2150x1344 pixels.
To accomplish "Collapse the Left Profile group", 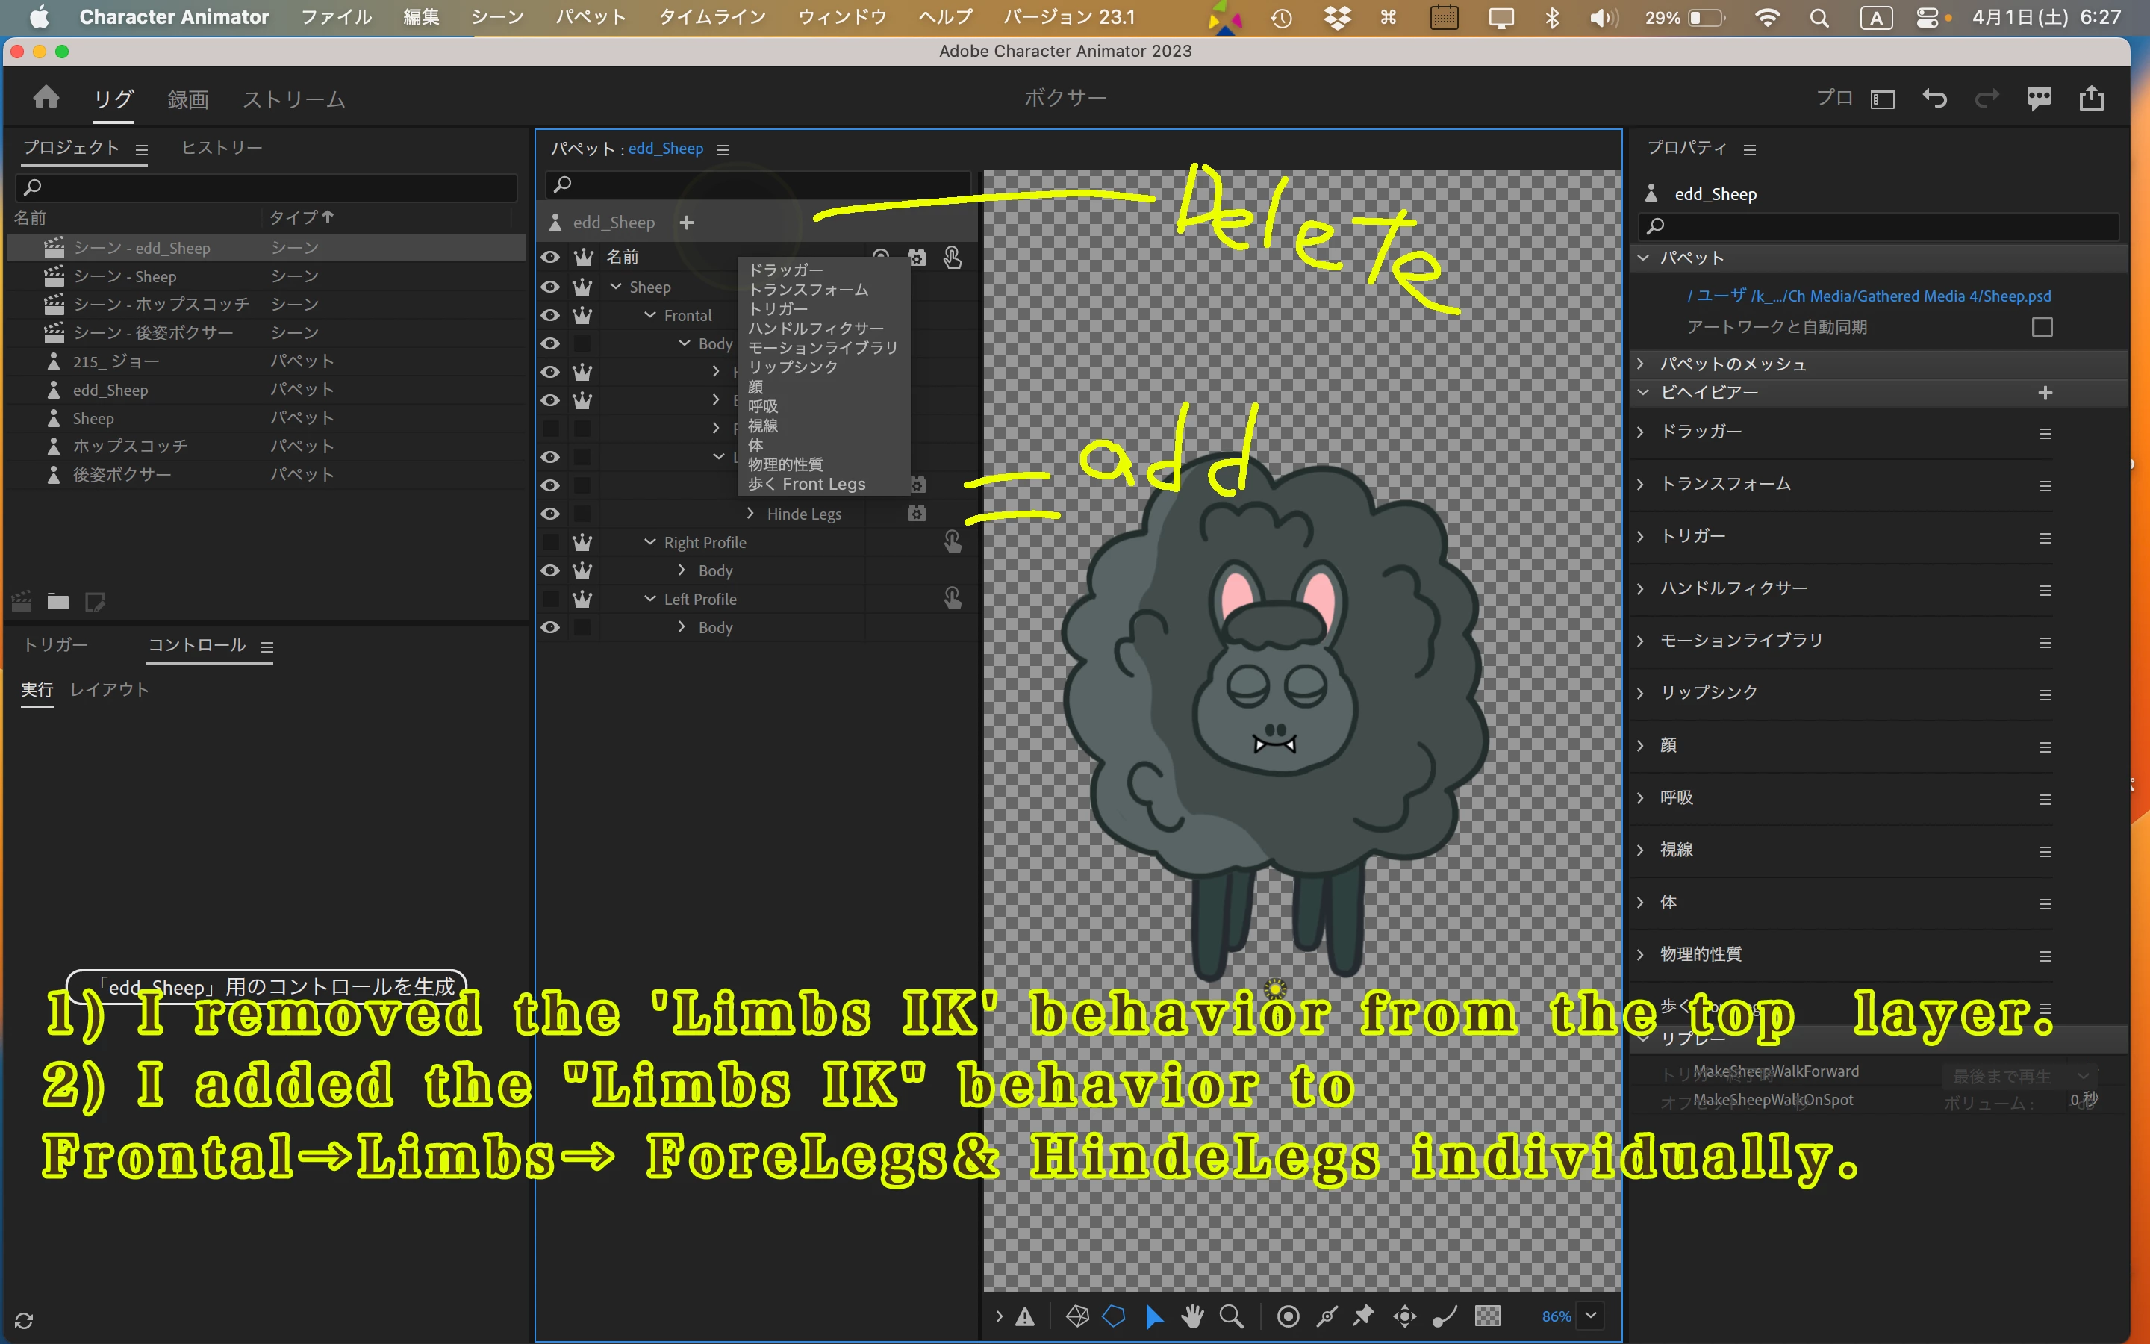I will coord(650,599).
